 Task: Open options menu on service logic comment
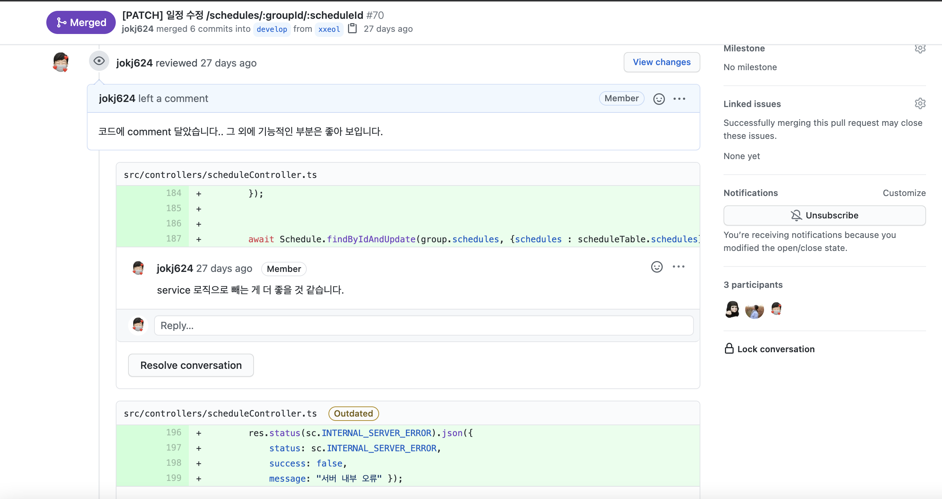tap(678, 267)
